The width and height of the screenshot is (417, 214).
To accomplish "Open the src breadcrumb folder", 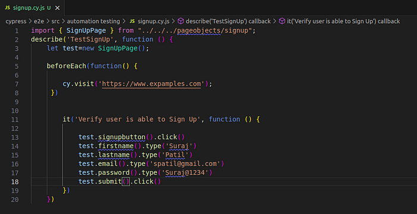I will click(55, 21).
